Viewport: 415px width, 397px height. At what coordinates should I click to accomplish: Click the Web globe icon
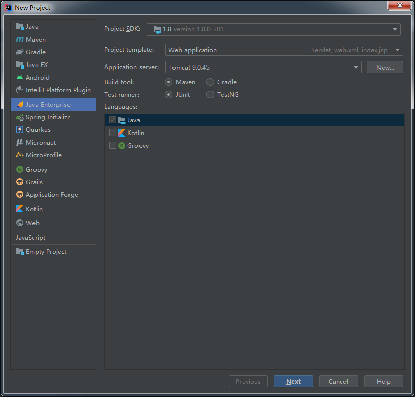[x=20, y=223]
